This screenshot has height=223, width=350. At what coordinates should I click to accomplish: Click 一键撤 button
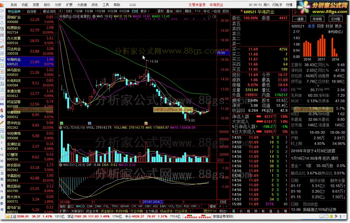[299, 19]
